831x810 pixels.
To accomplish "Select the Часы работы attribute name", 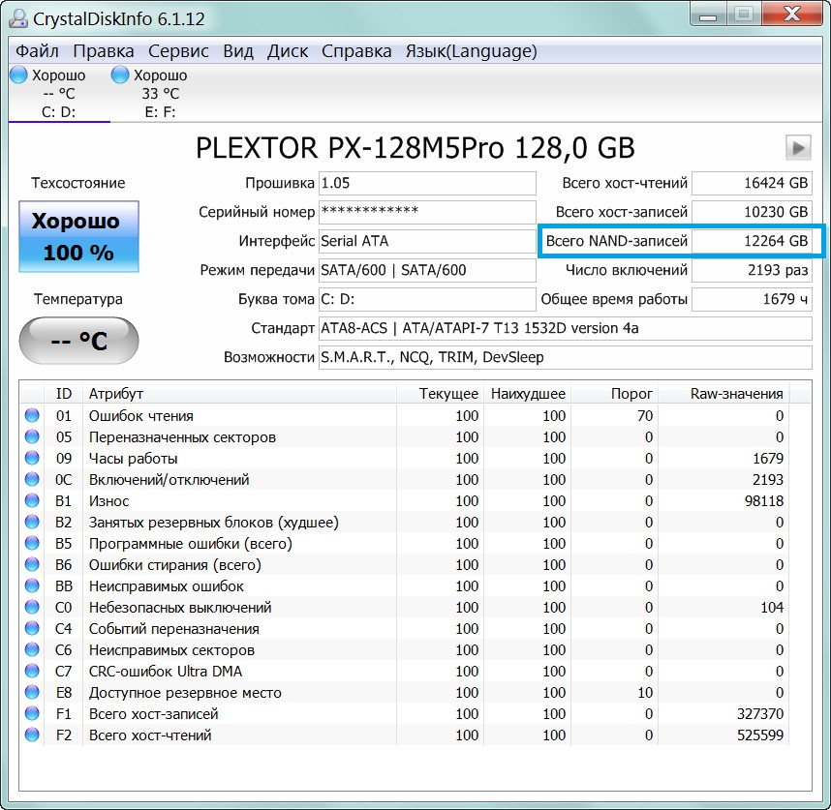I will [x=133, y=459].
